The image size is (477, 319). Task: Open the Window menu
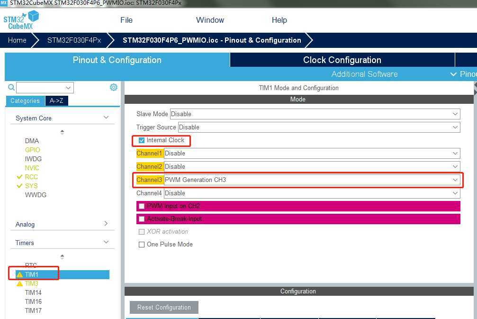(210, 20)
